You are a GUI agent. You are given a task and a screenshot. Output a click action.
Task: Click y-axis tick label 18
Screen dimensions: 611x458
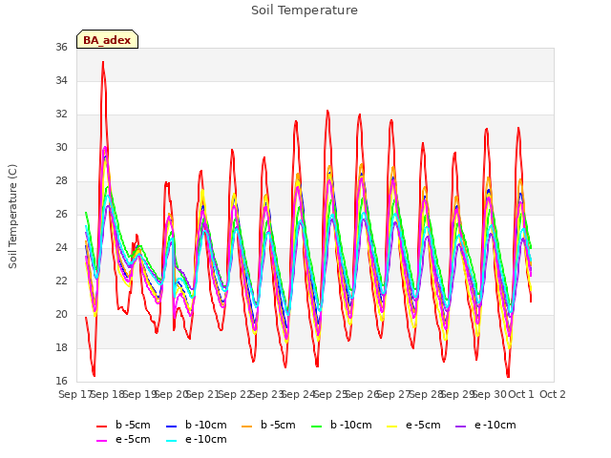61,347
